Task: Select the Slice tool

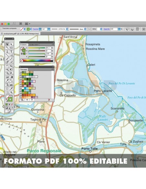Action: point(11,89)
